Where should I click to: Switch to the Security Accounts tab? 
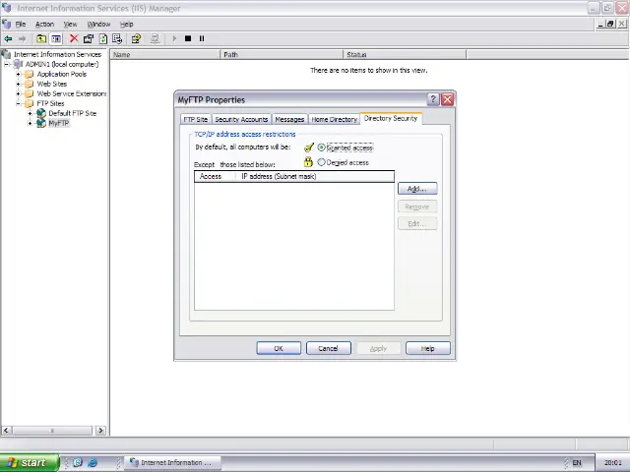(241, 119)
